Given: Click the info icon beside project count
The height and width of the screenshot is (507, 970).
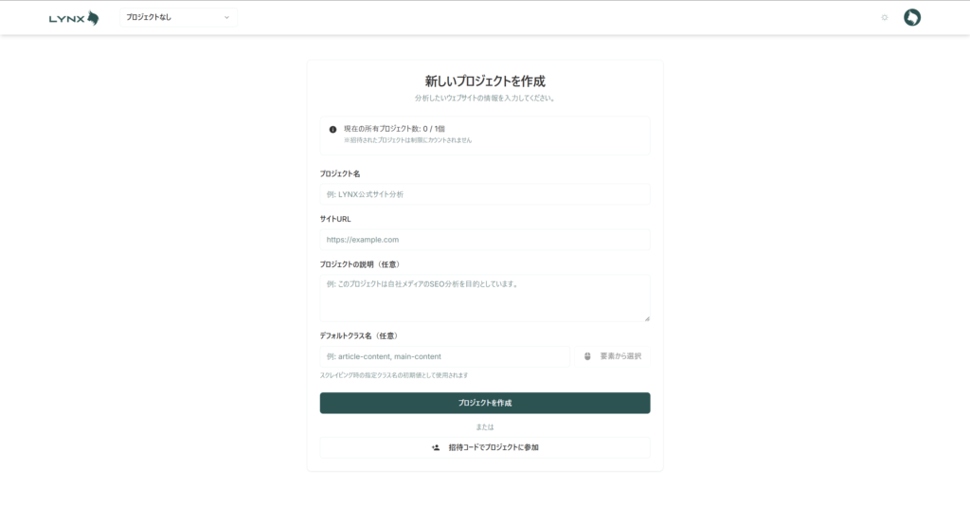Looking at the screenshot, I should [x=332, y=129].
